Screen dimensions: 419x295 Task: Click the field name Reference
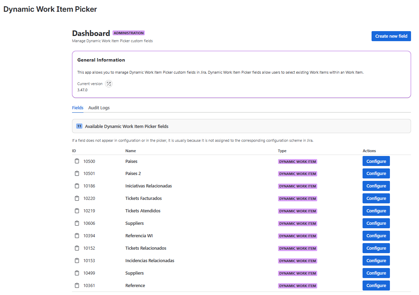tap(135, 286)
